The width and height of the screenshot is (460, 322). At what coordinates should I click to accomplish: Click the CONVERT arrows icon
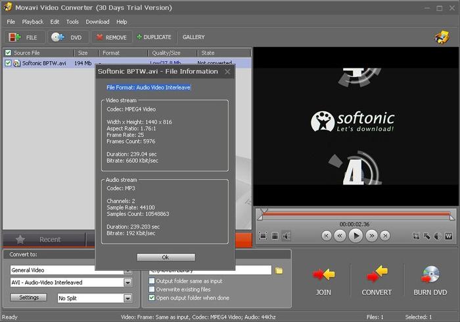[377, 274]
